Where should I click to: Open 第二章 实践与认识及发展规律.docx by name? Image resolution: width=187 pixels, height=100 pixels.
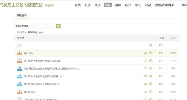(41, 84)
